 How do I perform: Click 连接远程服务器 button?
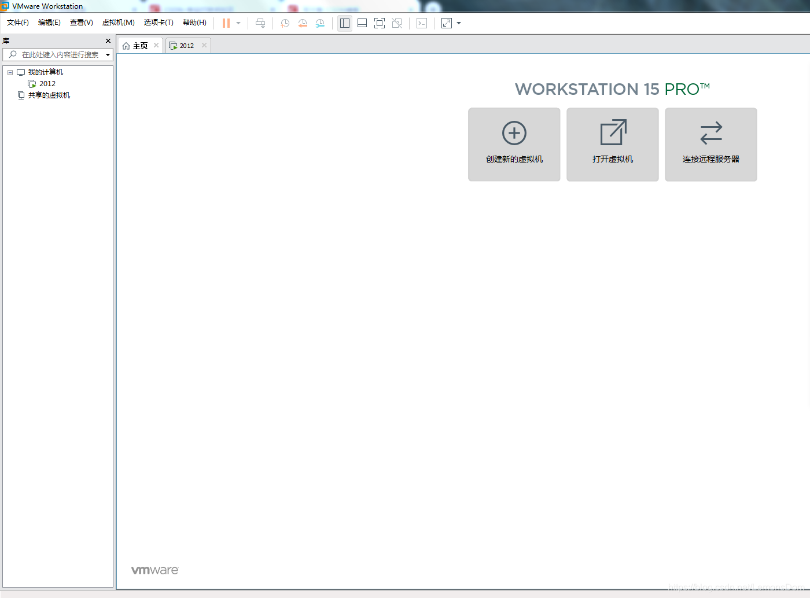[711, 145]
